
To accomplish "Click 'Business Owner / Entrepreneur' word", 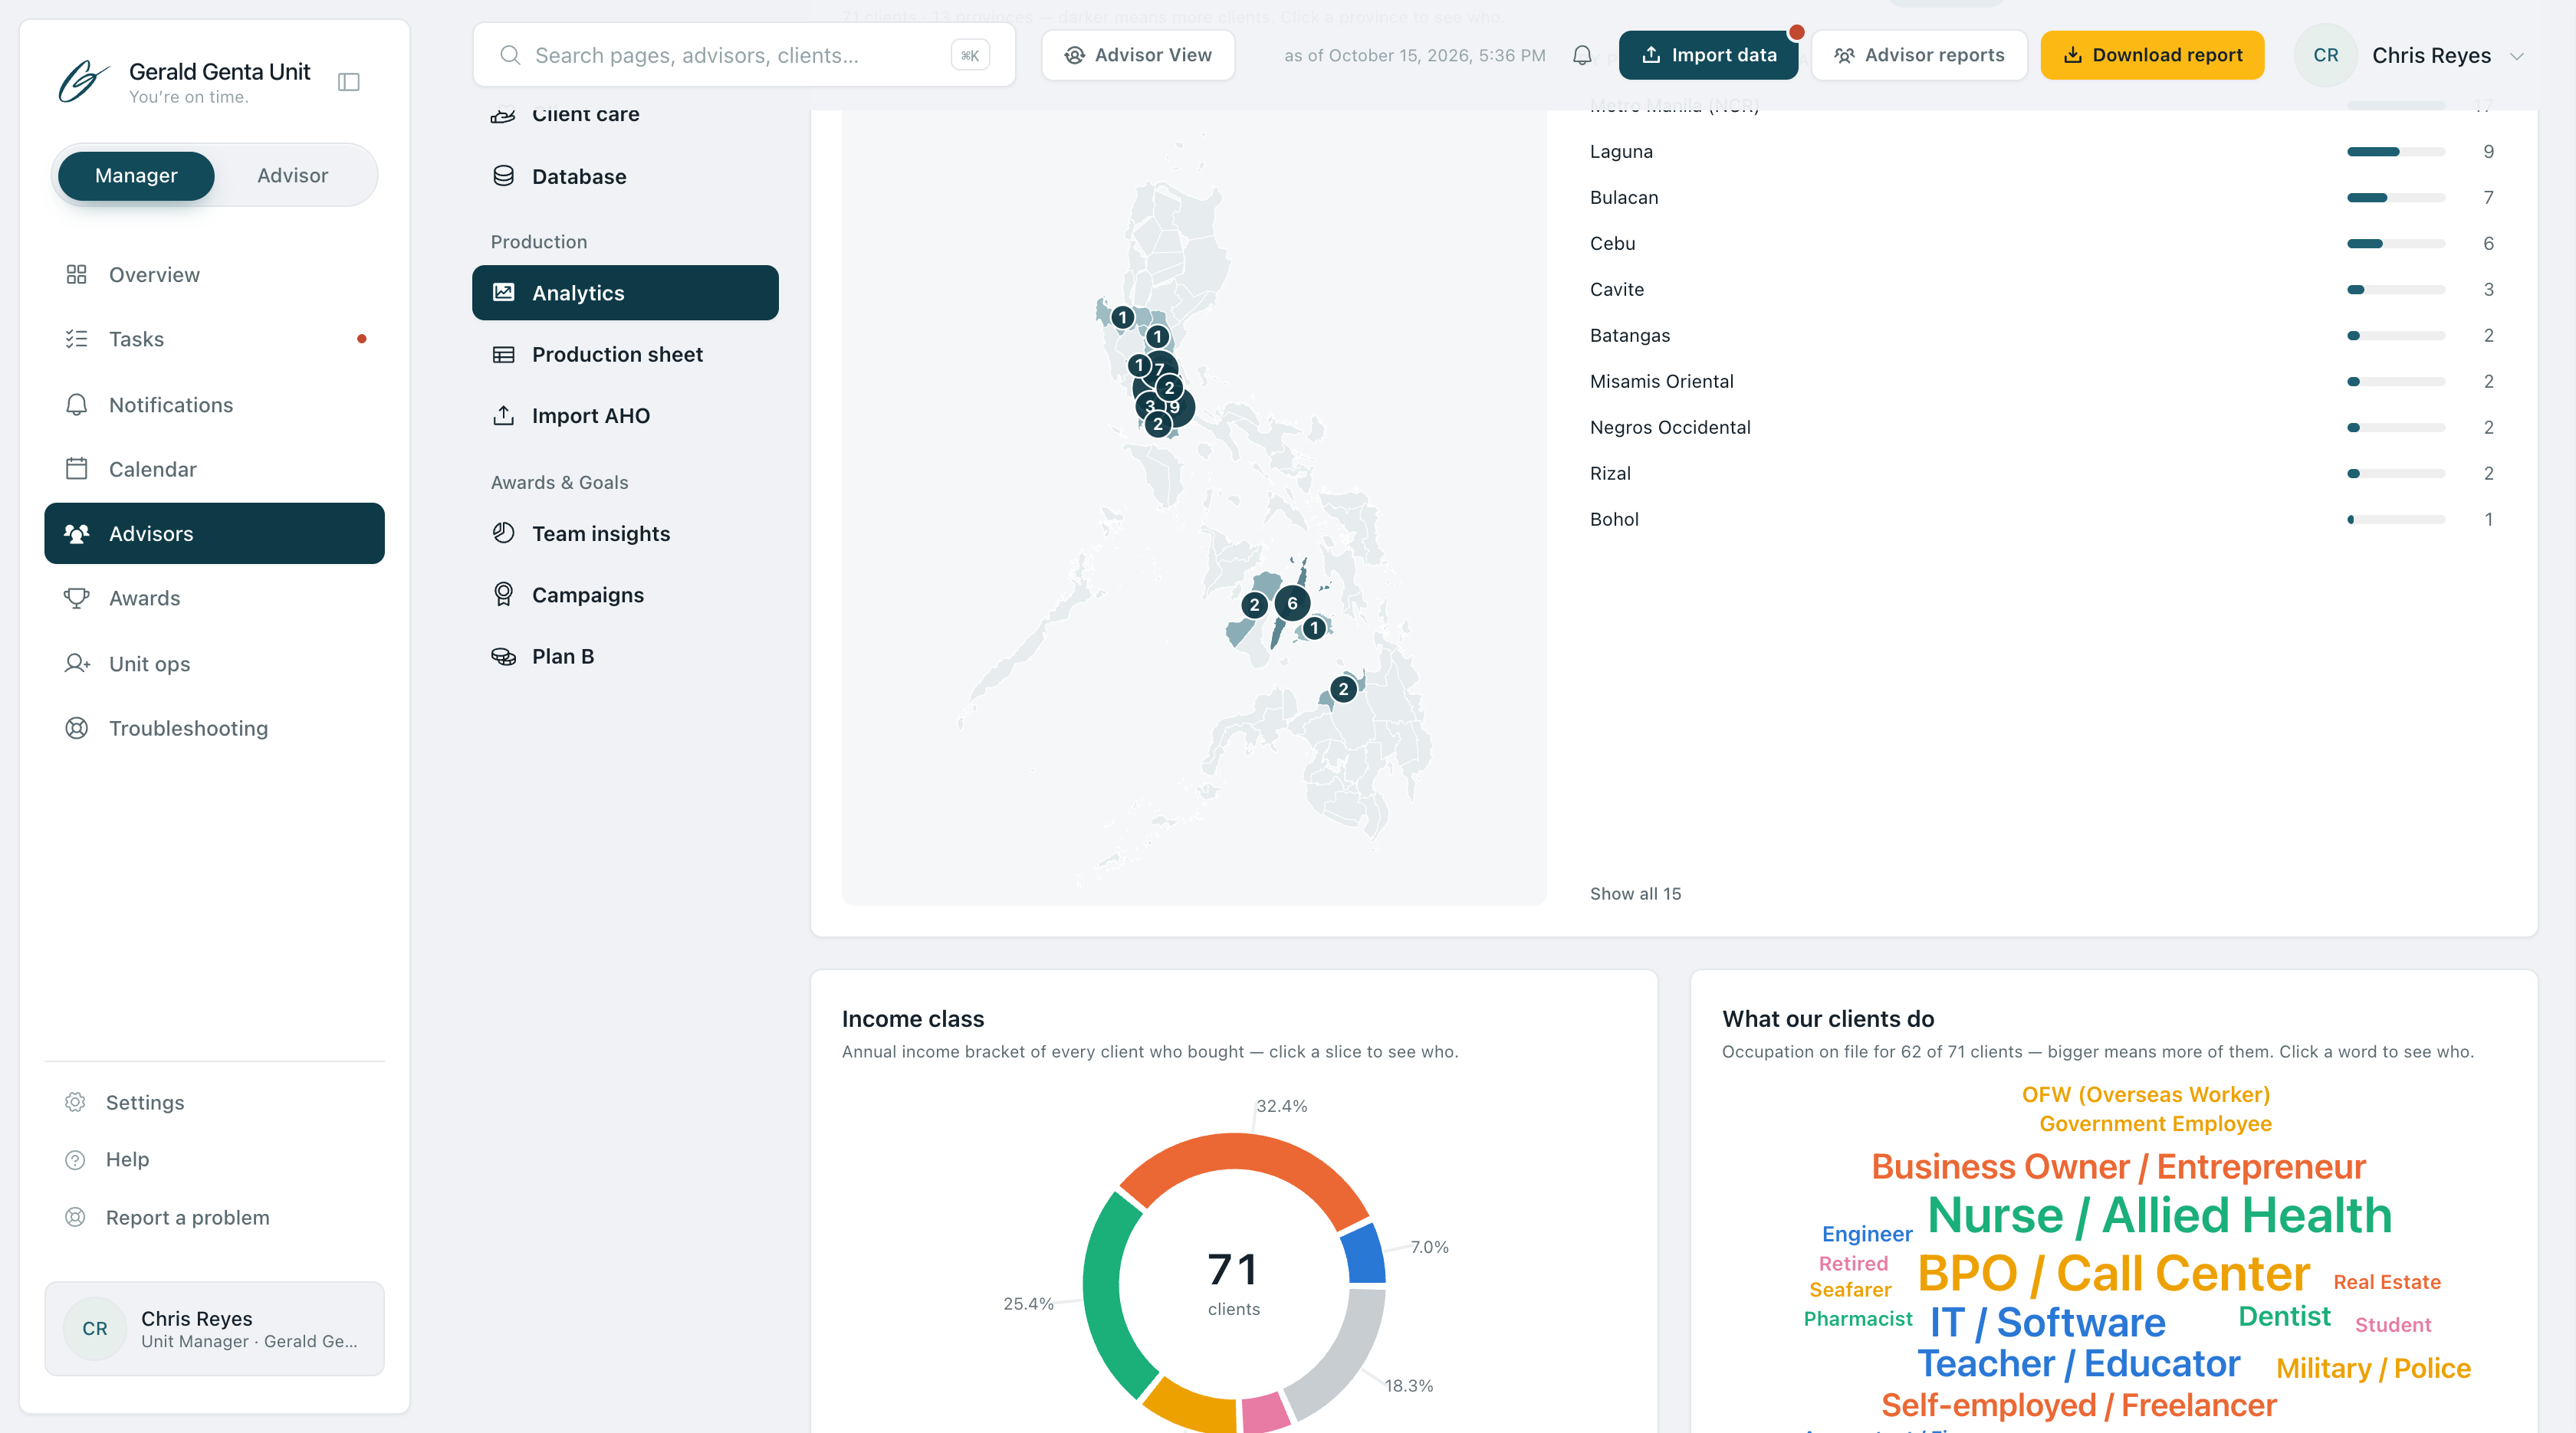I will click(2118, 1166).
